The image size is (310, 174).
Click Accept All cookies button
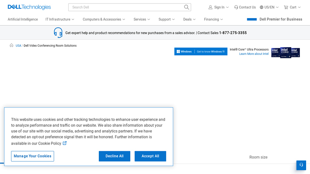tap(150, 156)
